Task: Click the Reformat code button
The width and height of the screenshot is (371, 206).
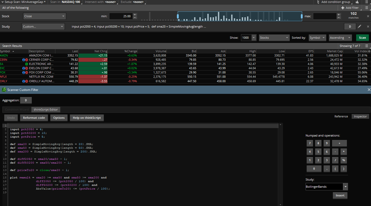Action: click(34, 118)
